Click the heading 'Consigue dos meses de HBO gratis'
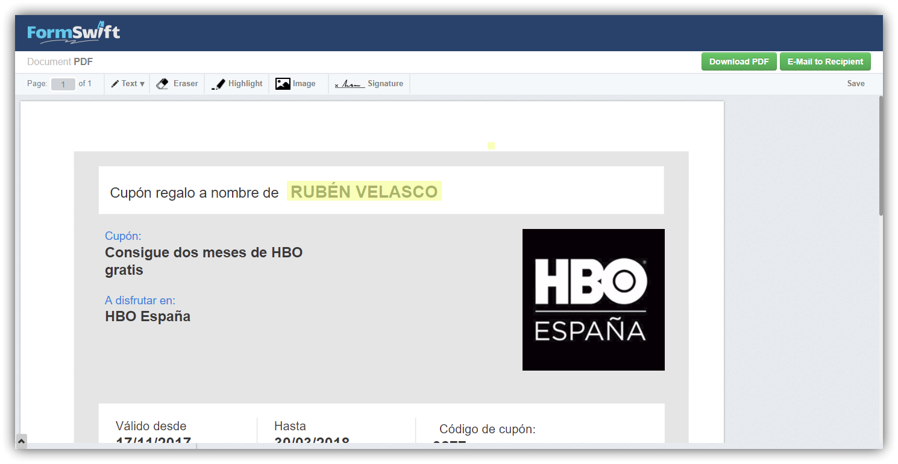Viewport: 898px width, 464px height. coord(204,261)
